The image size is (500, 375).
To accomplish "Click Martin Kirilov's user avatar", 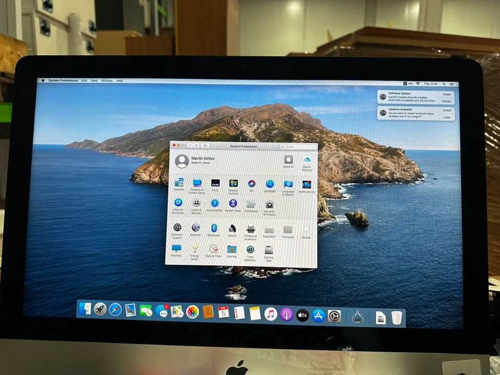I will tap(182, 161).
